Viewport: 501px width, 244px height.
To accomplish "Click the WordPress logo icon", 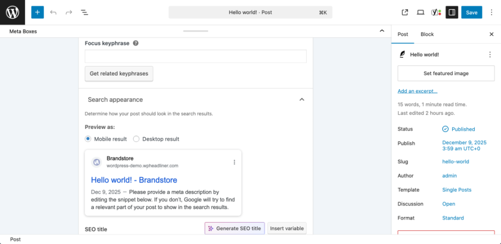I will pyautogui.click(x=13, y=13).
